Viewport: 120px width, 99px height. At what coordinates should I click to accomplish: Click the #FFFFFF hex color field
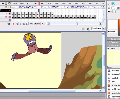112,32
